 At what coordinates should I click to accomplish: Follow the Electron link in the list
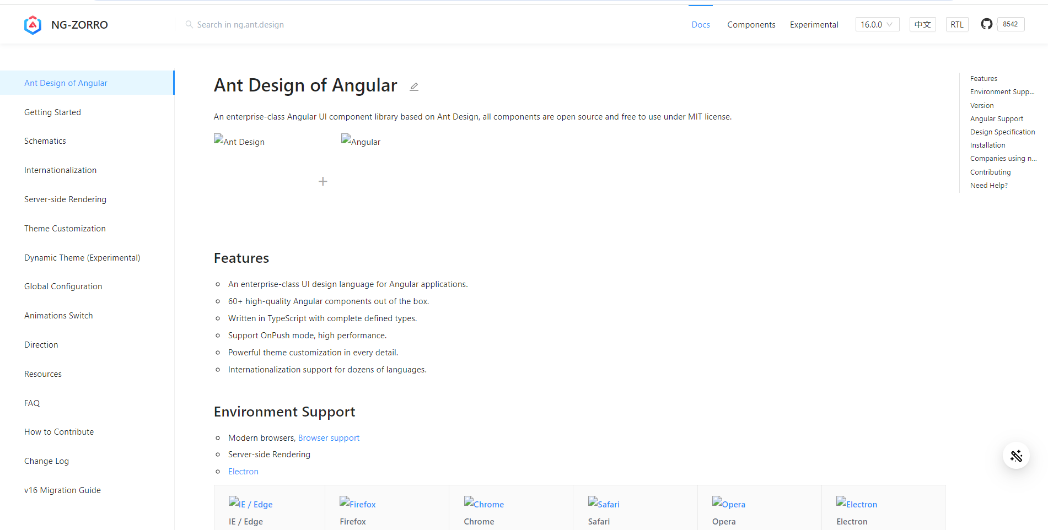pyautogui.click(x=243, y=472)
